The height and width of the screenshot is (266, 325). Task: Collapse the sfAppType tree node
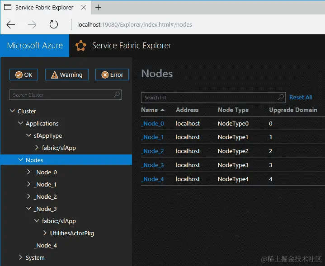[x=28, y=135]
